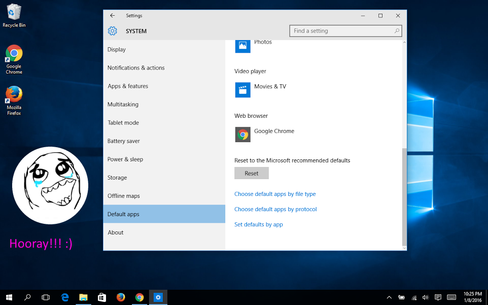
Task: Select the Photos app icon
Action: coord(243,46)
